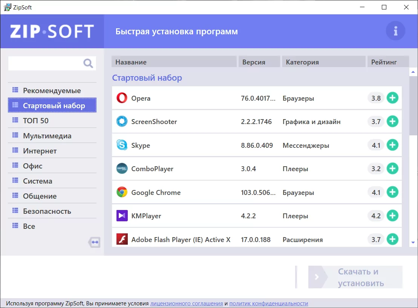Open the ТОП 50 category
The width and height of the screenshot is (418, 308).
[52, 121]
